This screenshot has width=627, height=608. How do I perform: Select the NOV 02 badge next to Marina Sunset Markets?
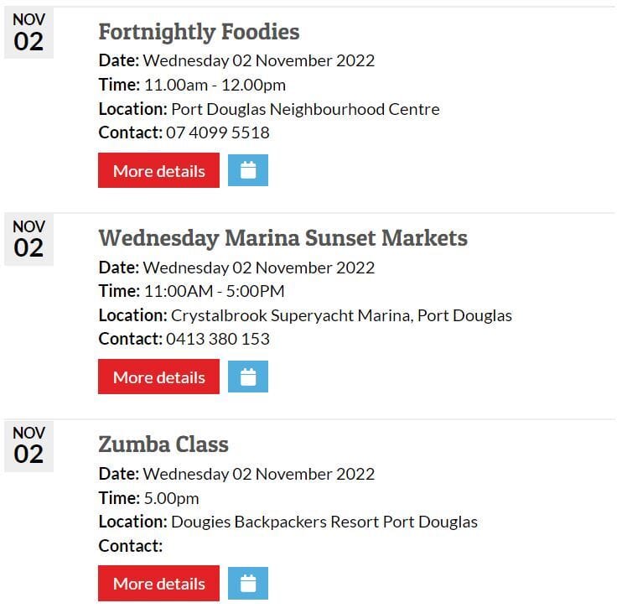pyautogui.click(x=28, y=240)
